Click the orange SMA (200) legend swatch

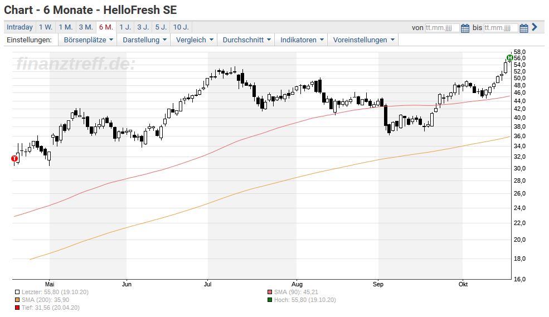(x=17, y=300)
